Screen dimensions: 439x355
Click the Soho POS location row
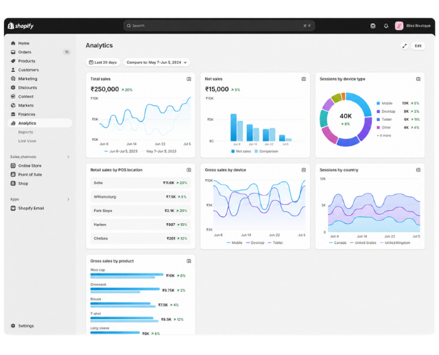pyautogui.click(x=140, y=183)
